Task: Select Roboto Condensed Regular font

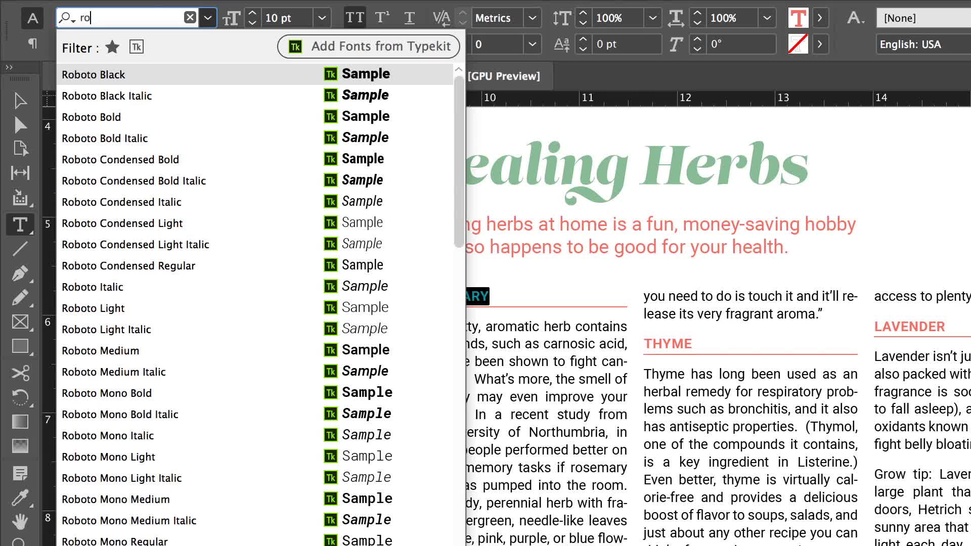Action: (x=255, y=265)
